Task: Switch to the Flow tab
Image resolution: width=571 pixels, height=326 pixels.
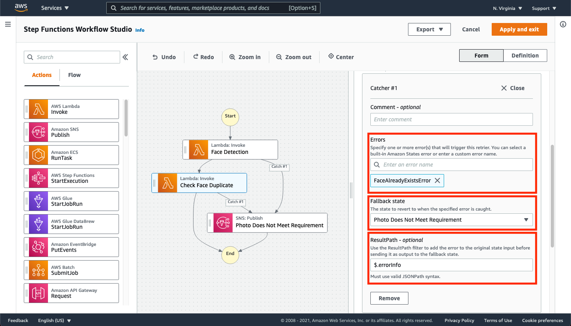Action: click(74, 75)
